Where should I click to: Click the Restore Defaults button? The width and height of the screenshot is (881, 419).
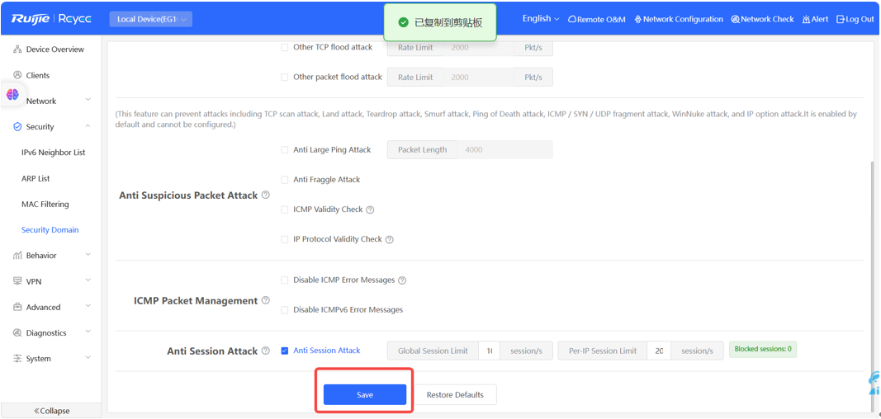click(455, 395)
